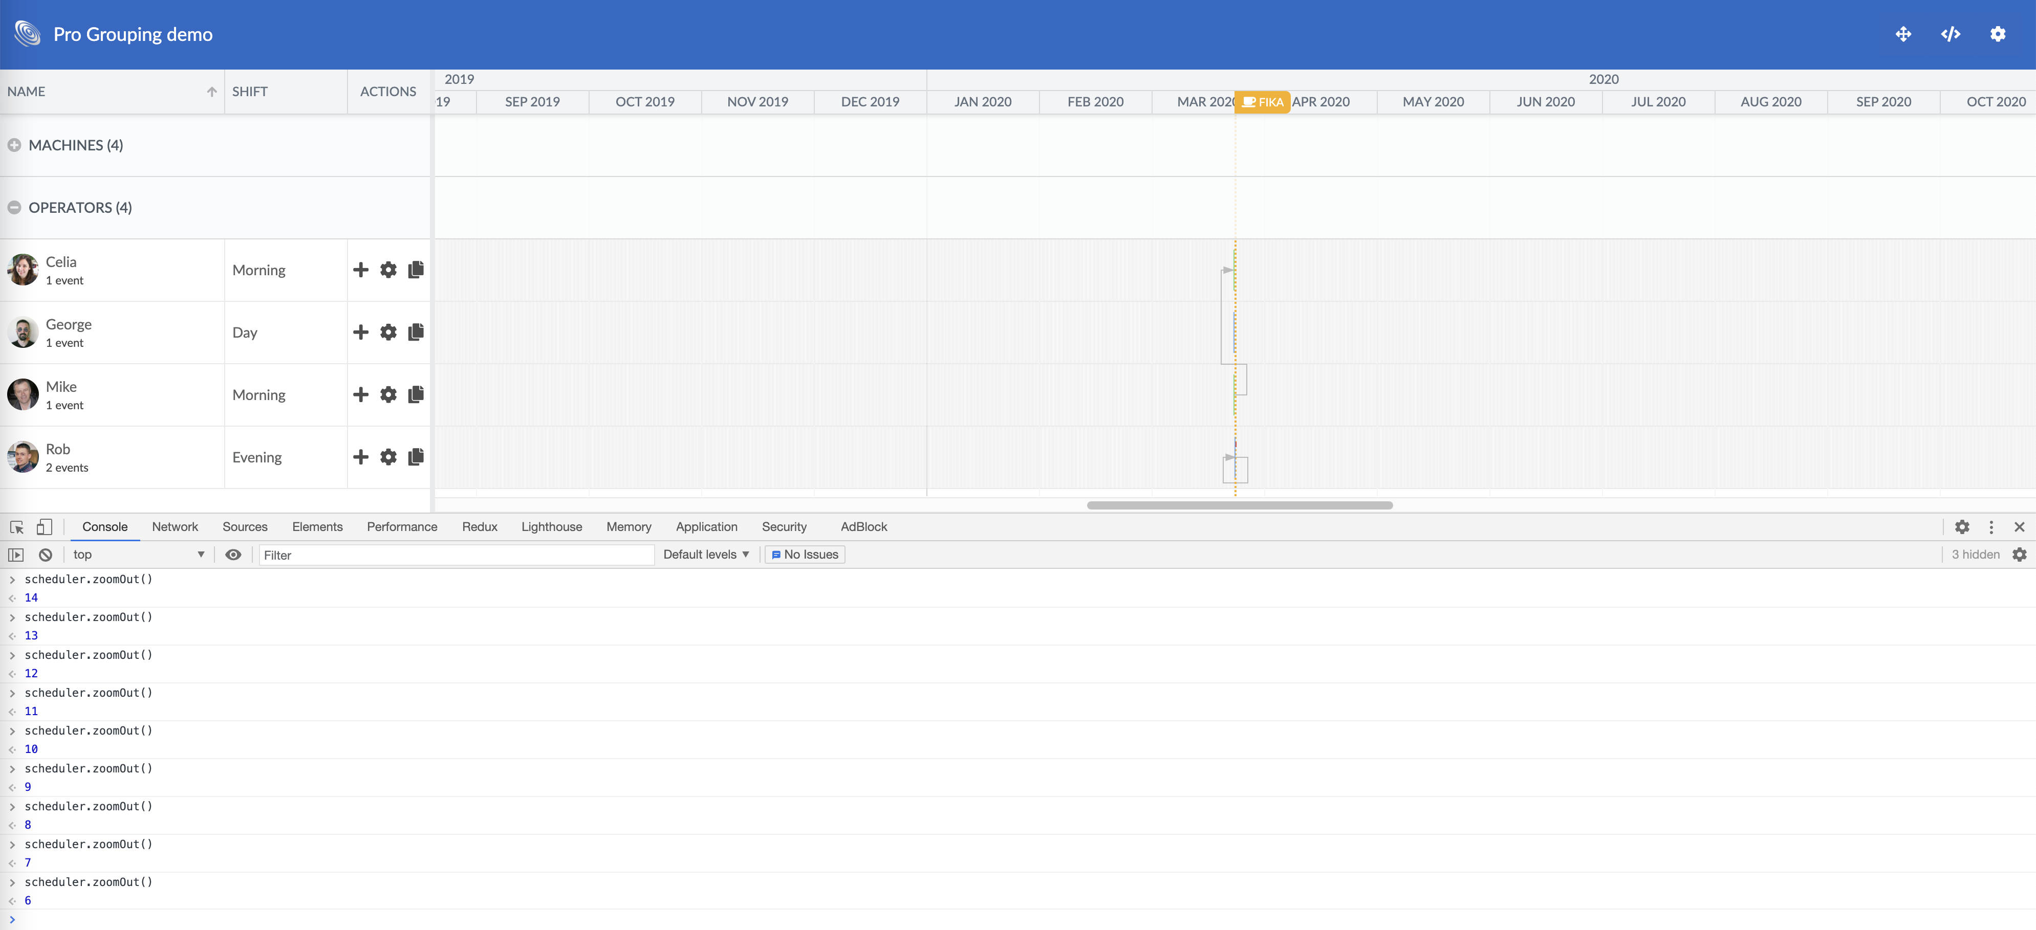Add an event for Celia using the plus icon
The height and width of the screenshot is (930, 2036).
[x=360, y=270]
